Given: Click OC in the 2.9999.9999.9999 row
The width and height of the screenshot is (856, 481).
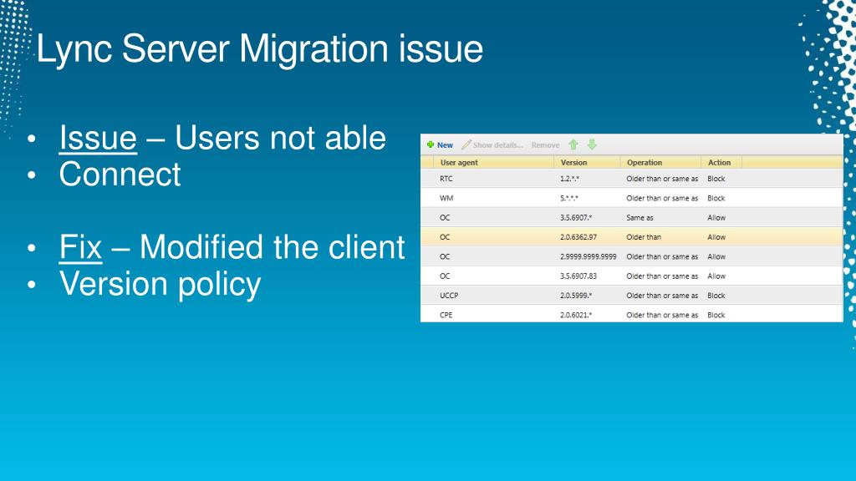Looking at the screenshot, I should pyautogui.click(x=445, y=257).
